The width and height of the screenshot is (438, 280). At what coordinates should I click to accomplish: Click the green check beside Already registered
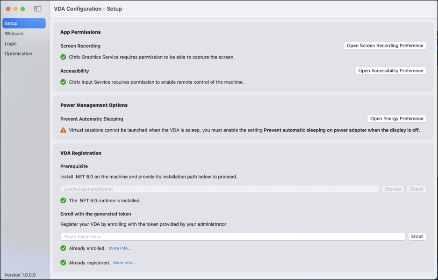(x=64, y=263)
